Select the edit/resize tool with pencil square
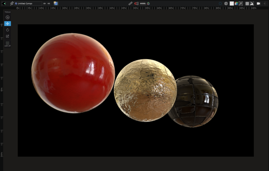This screenshot has height=171, width=269. point(7,36)
